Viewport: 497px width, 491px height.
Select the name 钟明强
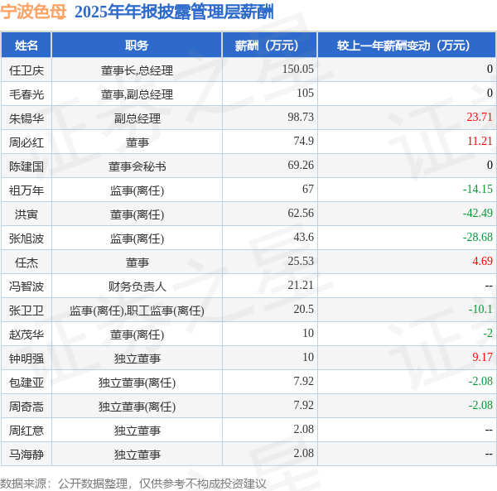27,359
